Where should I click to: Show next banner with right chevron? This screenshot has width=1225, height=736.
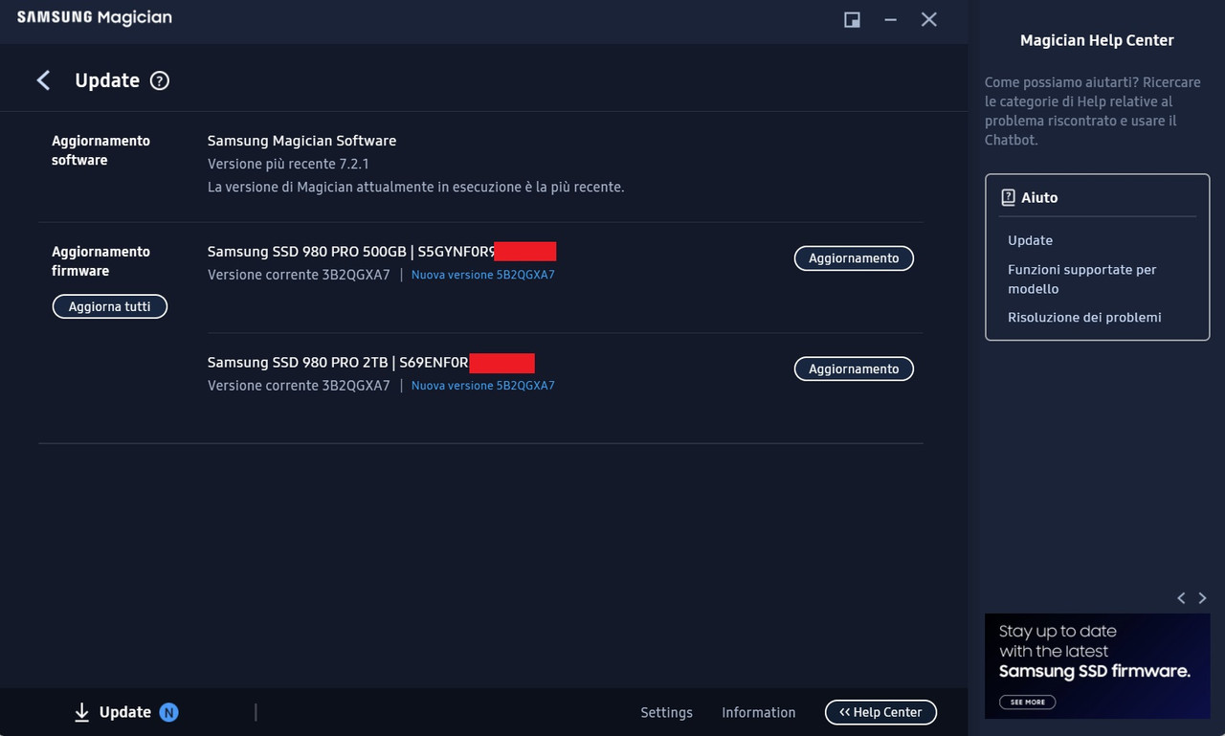1203,598
